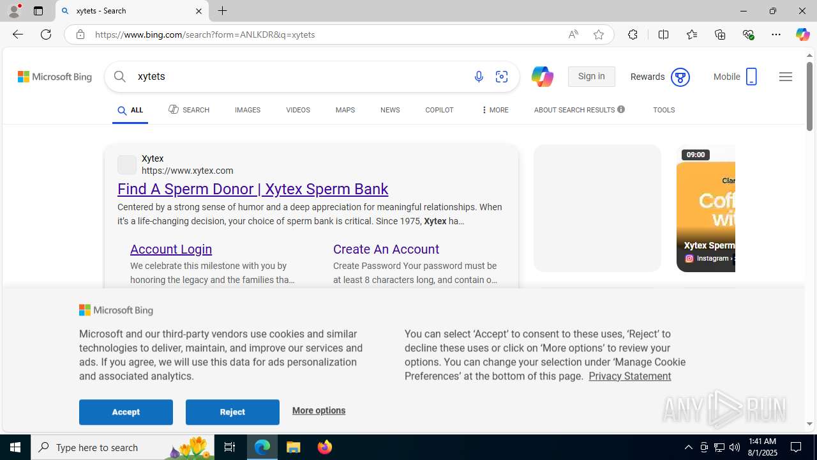This screenshot has width=817, height=460.
Task: Click the Sign in button
Action: coord(591,77)
